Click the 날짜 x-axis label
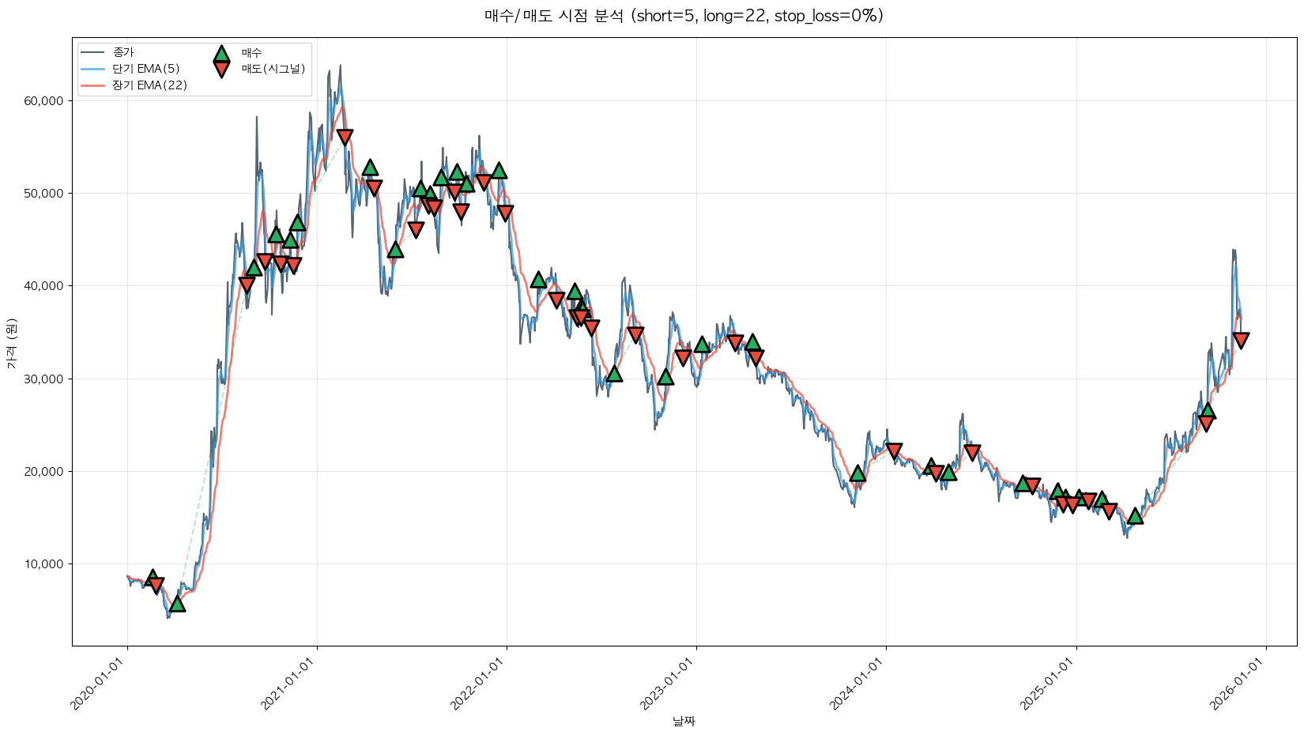 [x=684, y=721]
